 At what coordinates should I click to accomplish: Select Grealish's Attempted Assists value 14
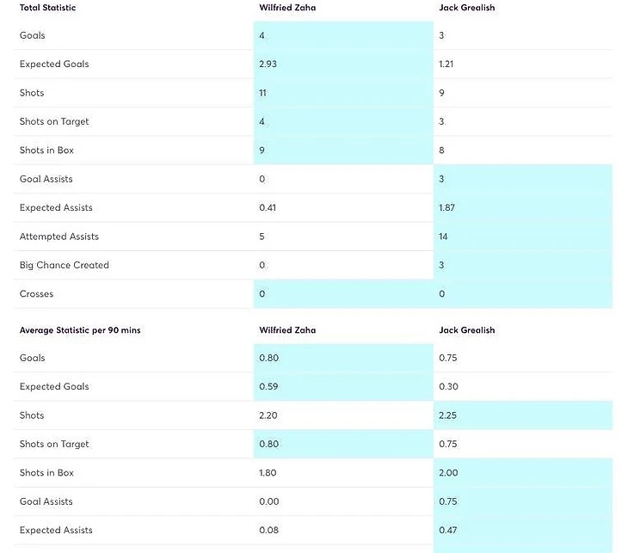point(444,237)
